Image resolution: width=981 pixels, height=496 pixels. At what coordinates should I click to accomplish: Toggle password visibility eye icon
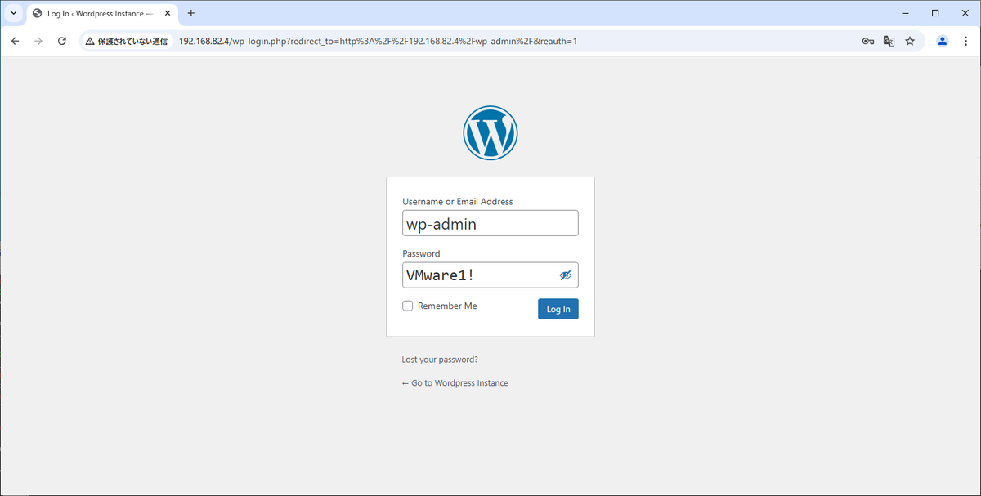pos(565,275)
